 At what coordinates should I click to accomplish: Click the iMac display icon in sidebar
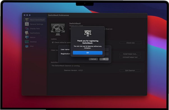(x=27, y=46)
